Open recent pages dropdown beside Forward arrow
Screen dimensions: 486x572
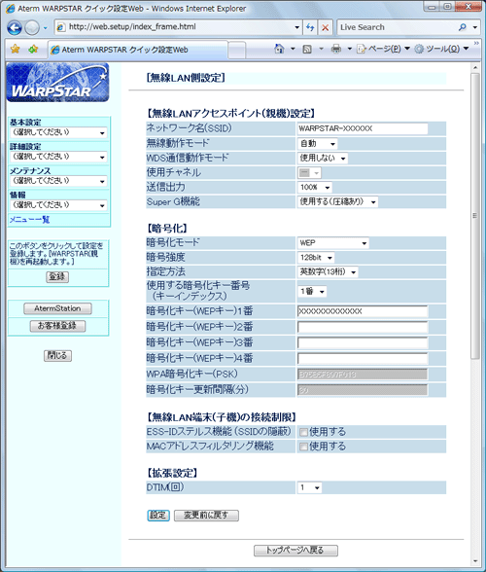point(46,27)
